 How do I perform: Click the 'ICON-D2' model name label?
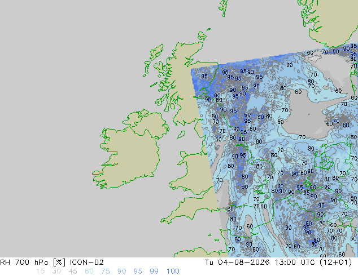pos(87,262)
